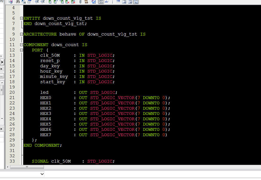This screenshot has width=261, height=180.
Task: Click 'HEX3' on line 24
Action: (x=45, y=114)
